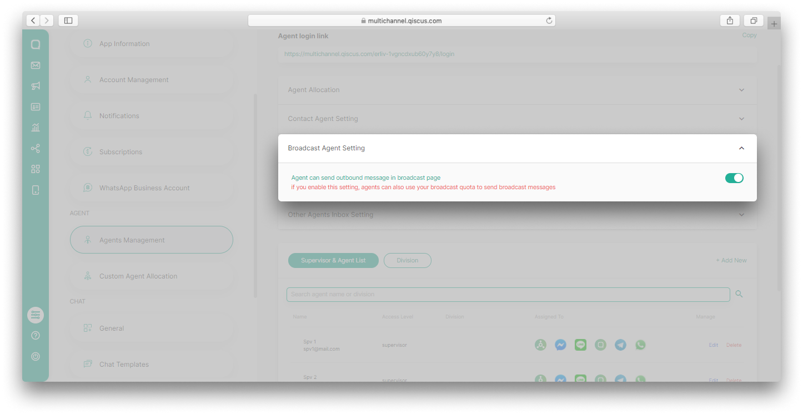803x415 pixels.
Task: Select the Messenger icon on Spv 1 row
Action: pos(560,345)
